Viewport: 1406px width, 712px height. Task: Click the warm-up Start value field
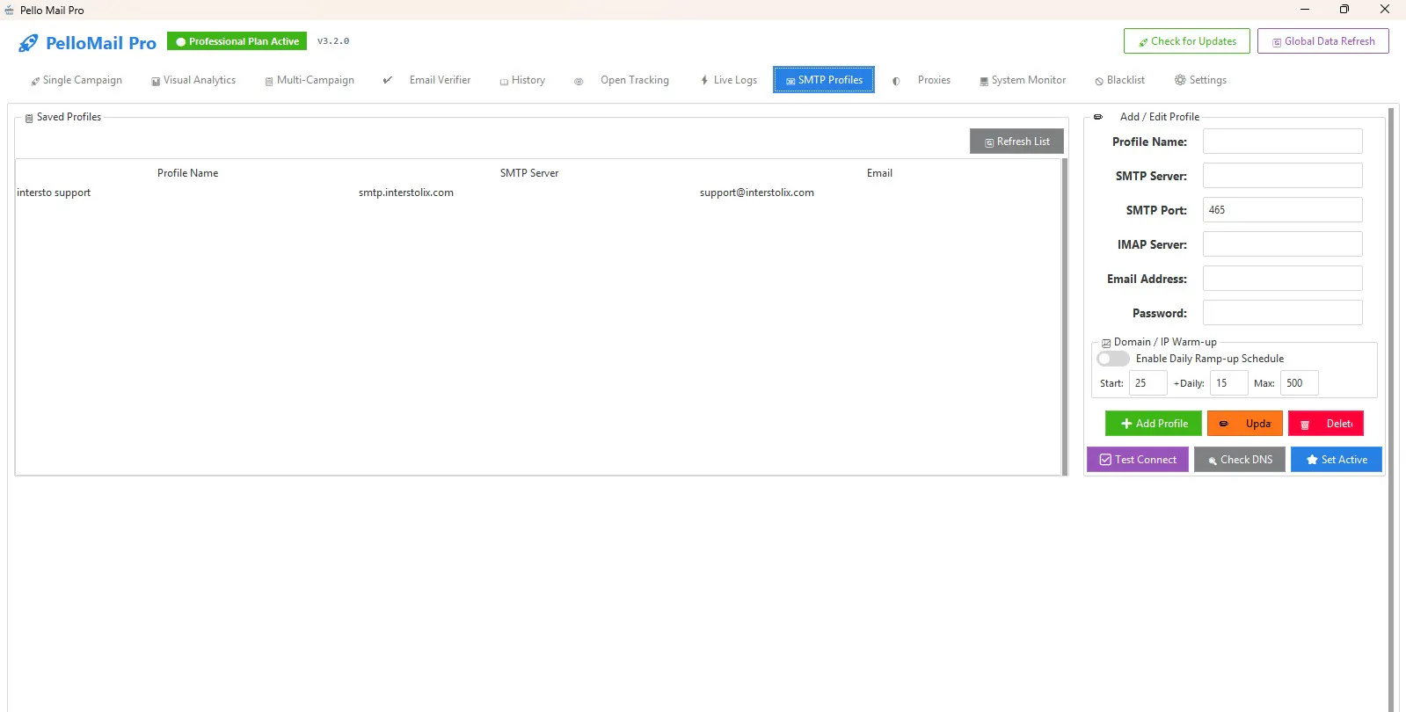coord(1147,383)
